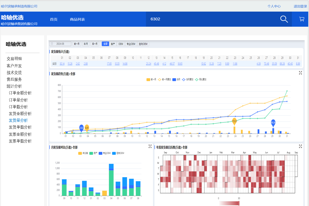This screenshot has height=206, width=309.
Task: Click the 23.24 value for day 12
Action: tap(149, 64)
